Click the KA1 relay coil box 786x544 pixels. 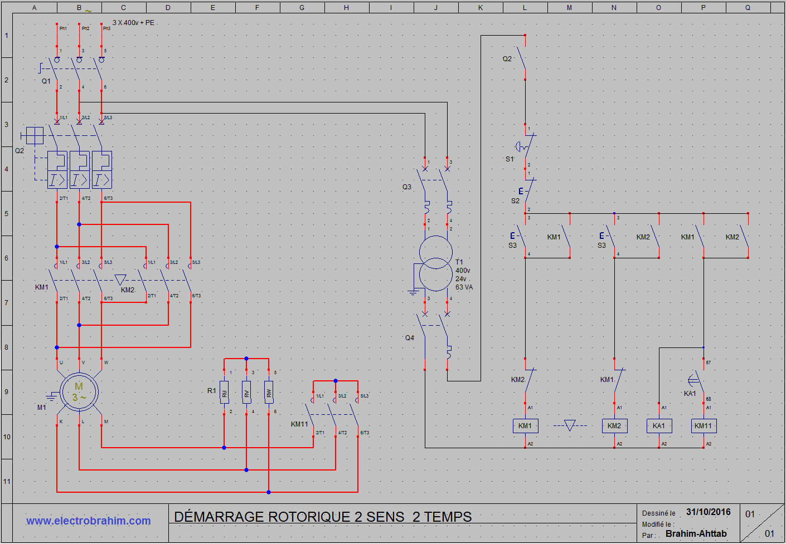point(659,426)
